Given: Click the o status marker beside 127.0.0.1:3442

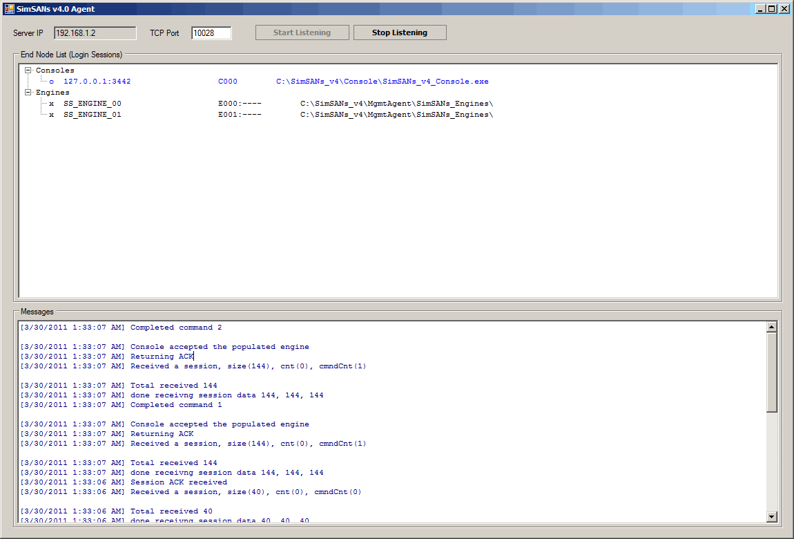Looking at the screenshot, I should [x=52, y=82].
